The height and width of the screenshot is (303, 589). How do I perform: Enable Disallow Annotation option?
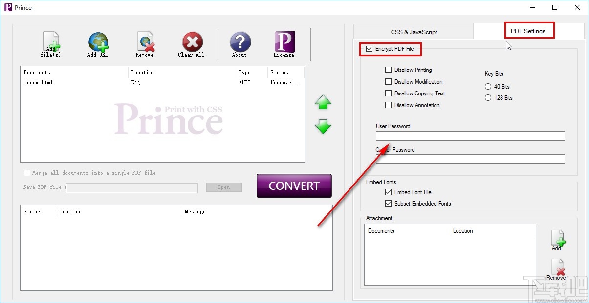pyautogui.click(x=389, y=105)
